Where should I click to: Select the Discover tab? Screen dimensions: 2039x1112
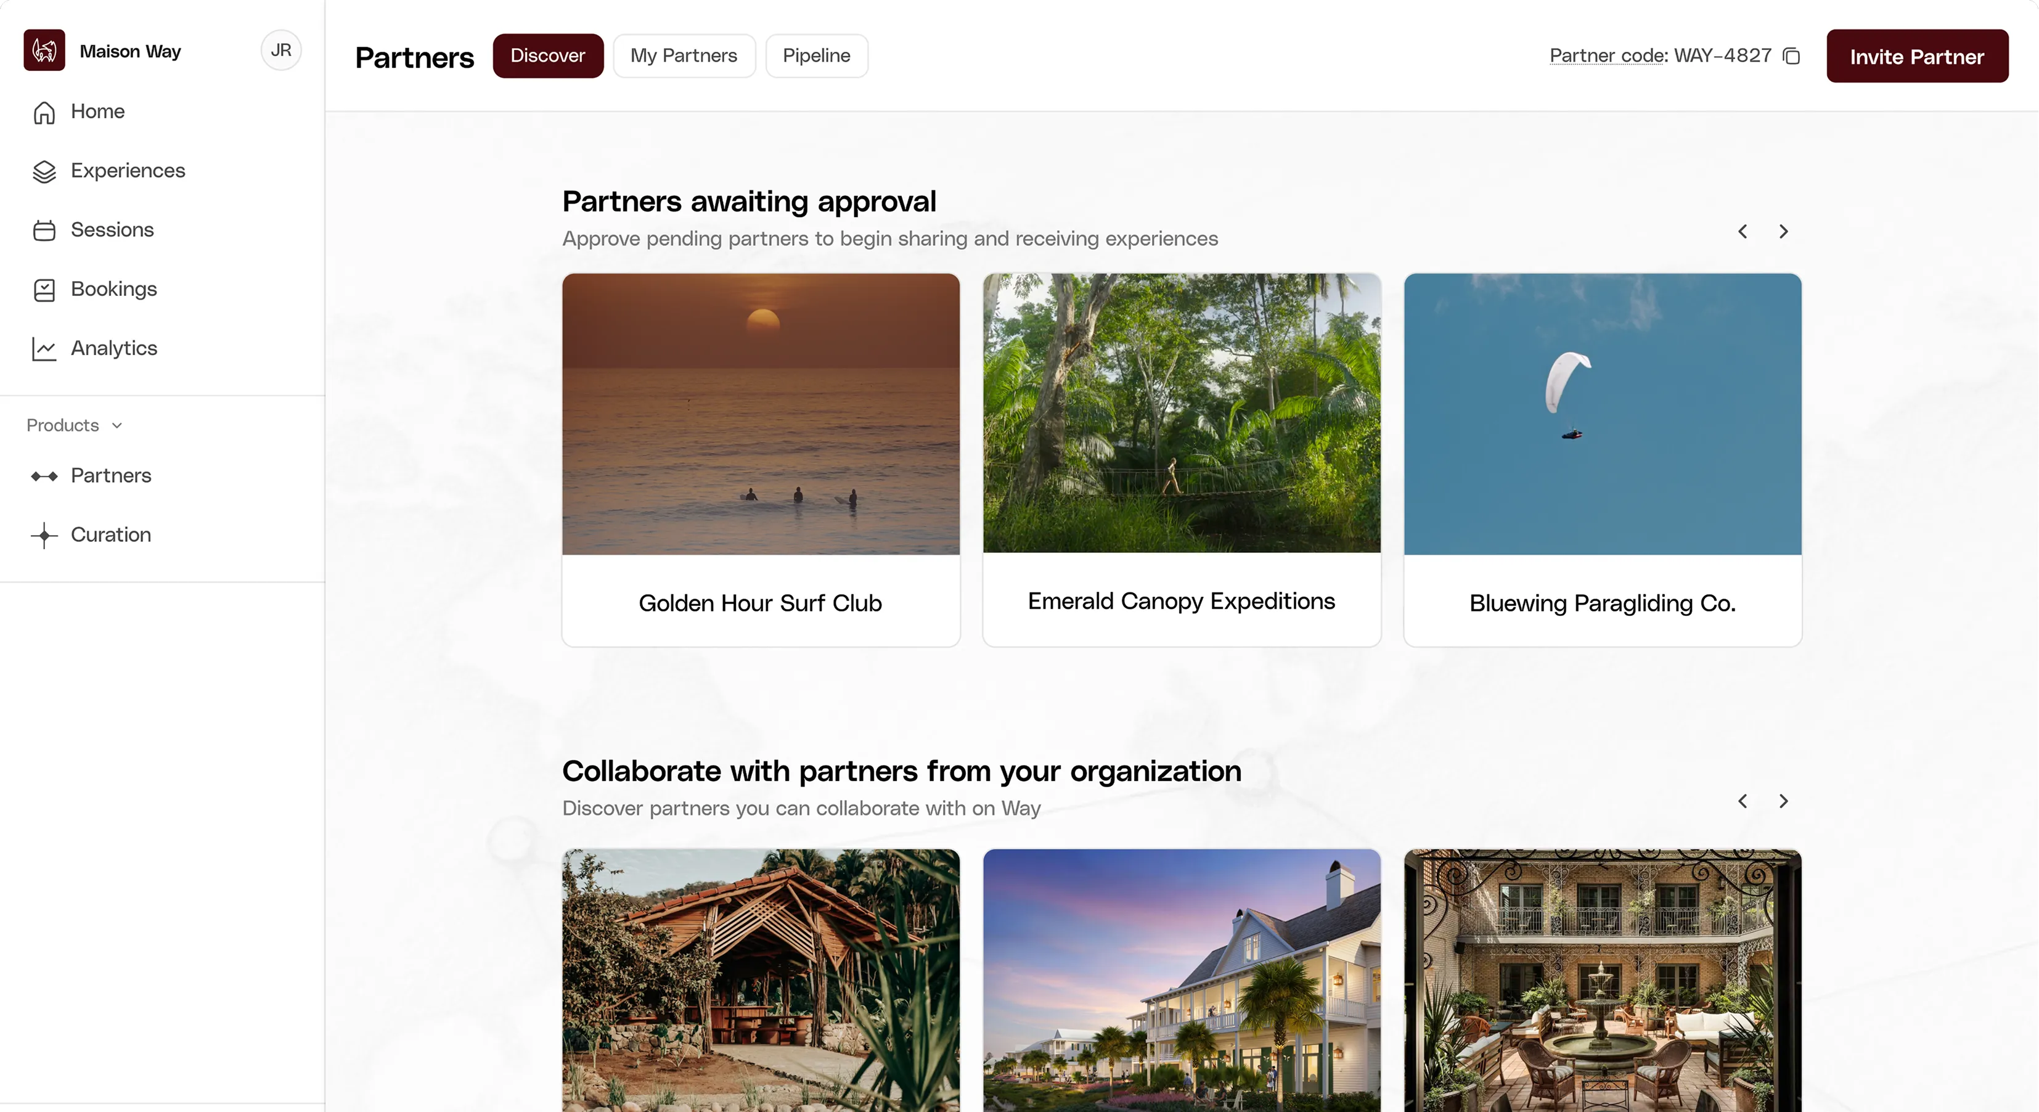coord(548,55)
